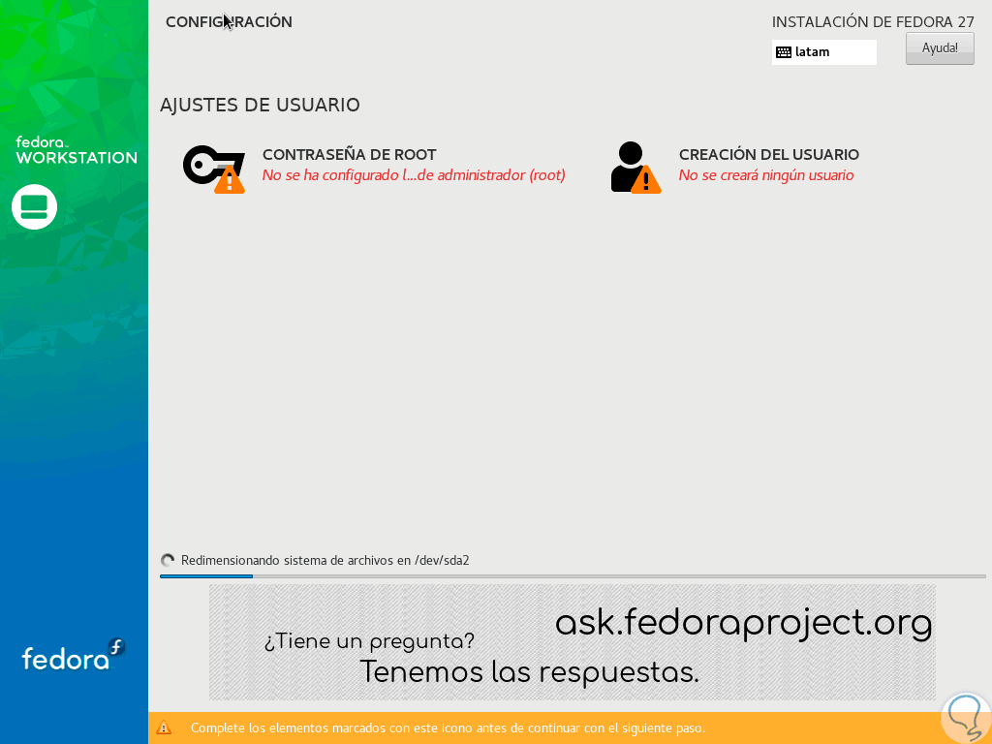Click the installation progress bar

tap(573, 576)
